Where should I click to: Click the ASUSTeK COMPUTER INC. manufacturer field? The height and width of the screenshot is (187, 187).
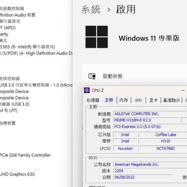150,114
